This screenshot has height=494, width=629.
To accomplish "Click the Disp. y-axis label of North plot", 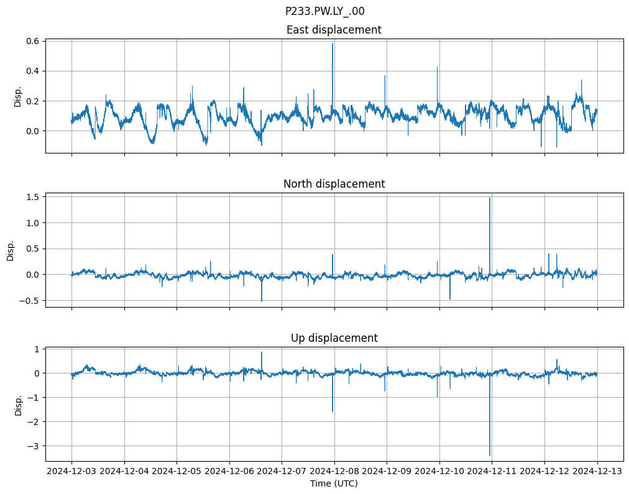I will [x=11, y=250].
